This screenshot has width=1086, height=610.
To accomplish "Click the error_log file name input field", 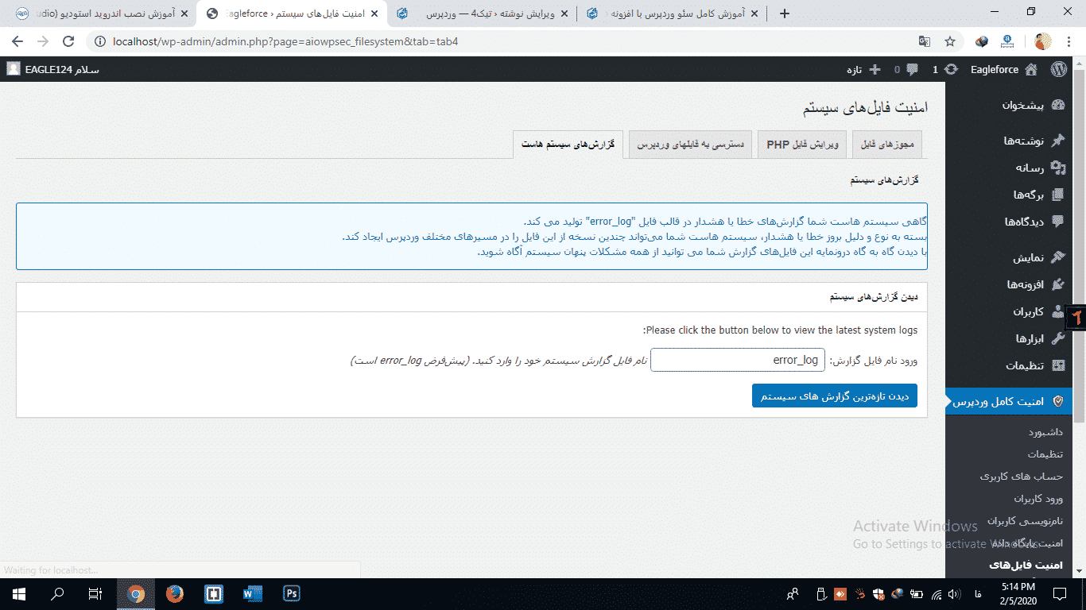I will click(738, 360).
